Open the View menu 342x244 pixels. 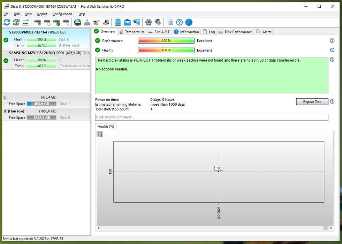coord(28,14)
